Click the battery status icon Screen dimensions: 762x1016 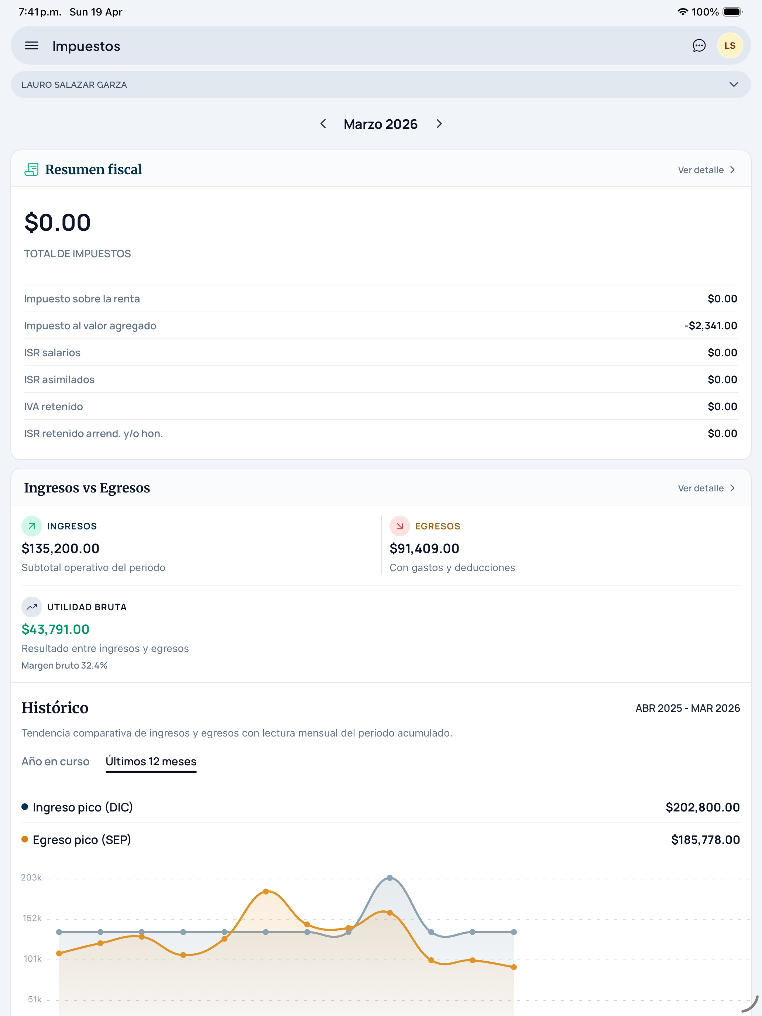tap(732, 12)
